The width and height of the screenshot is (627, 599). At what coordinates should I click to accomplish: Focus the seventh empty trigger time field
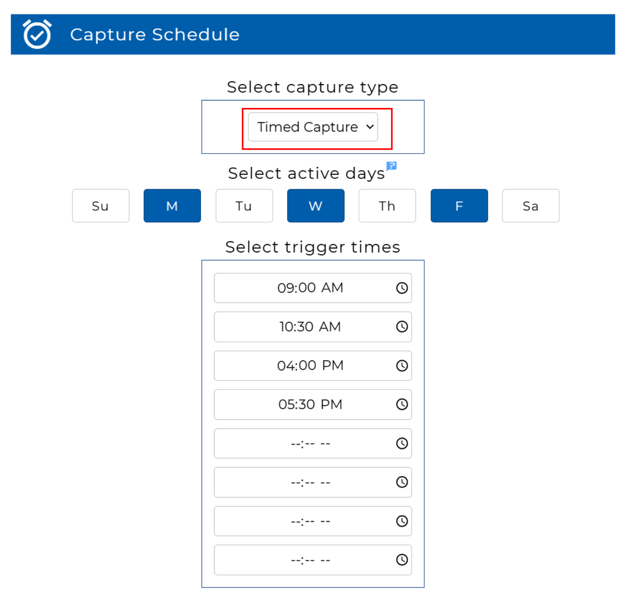tap(310, 521)
